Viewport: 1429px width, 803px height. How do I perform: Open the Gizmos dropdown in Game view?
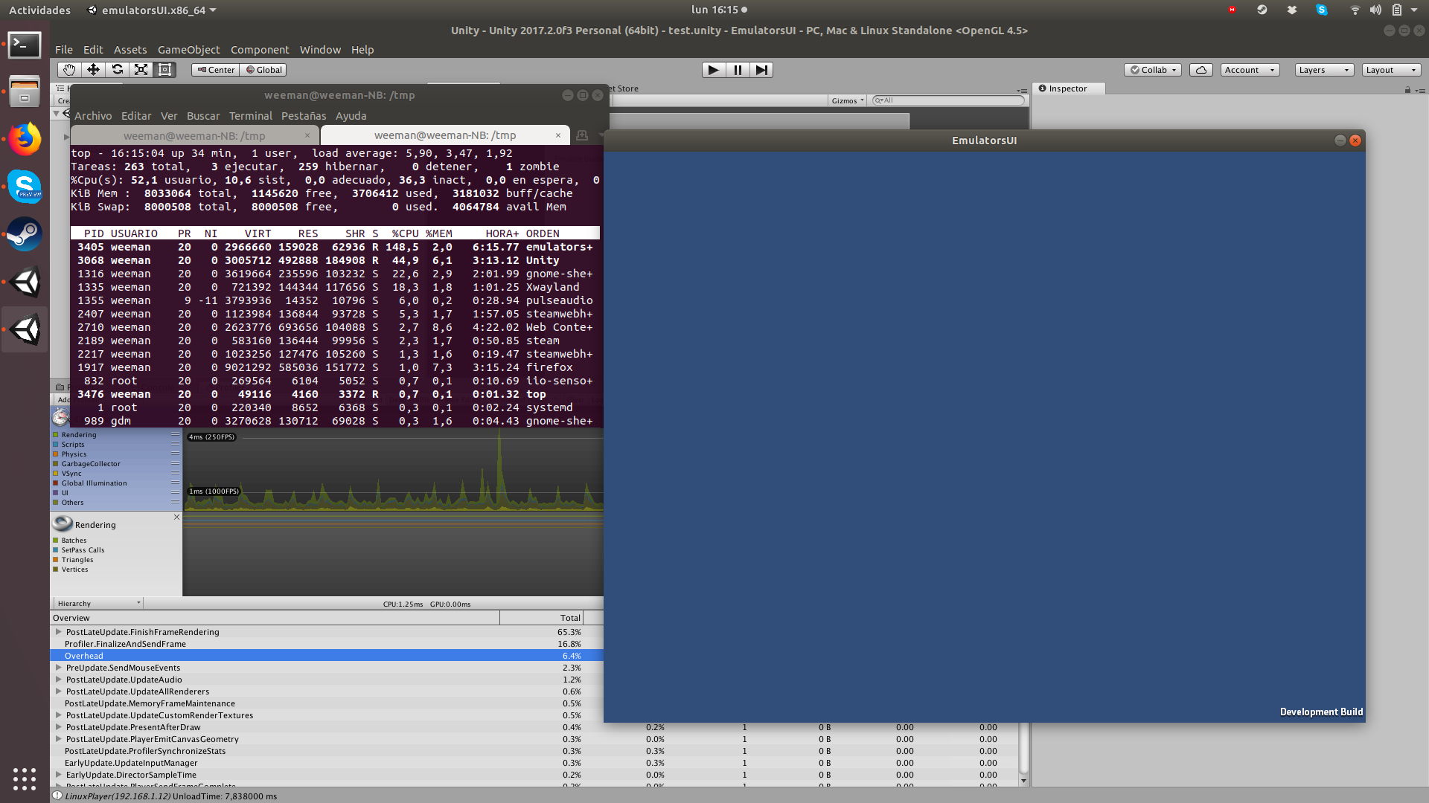(x=847, y=100)
